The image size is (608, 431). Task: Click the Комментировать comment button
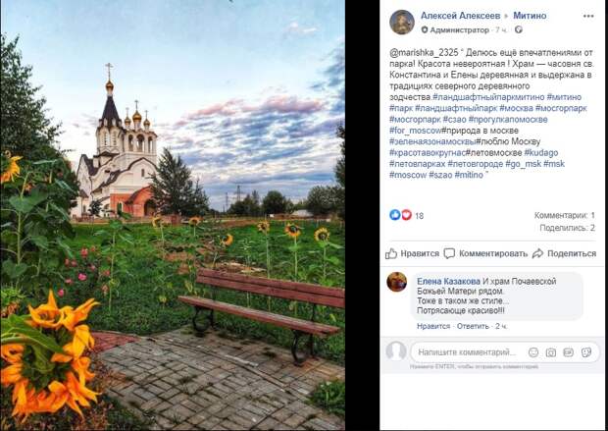(485, 253)
